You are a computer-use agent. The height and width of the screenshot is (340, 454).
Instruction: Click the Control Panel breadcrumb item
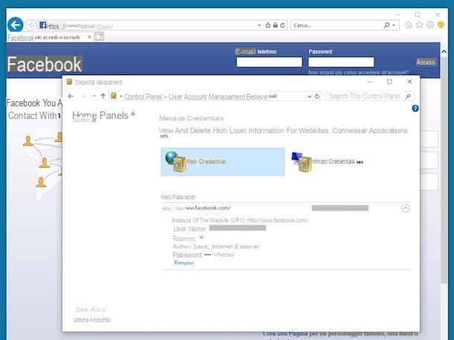(x=143, y=97)
